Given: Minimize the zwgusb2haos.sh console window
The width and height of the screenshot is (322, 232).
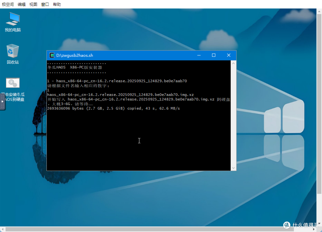Looking at the screenshot, I should (x=199, y=55).
